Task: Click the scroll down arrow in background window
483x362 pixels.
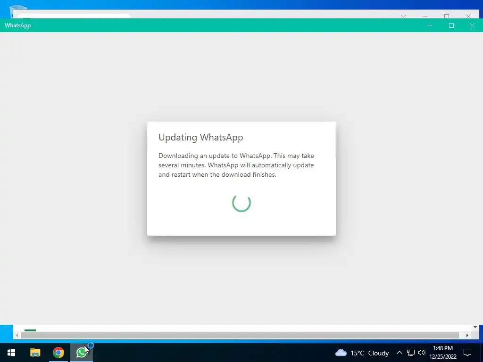Action: tap(475, 327)
